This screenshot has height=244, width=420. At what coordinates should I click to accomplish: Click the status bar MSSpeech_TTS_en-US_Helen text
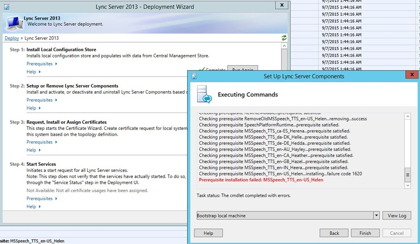(x=37, y=241)
